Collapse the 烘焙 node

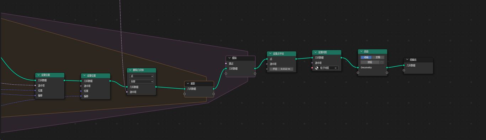[361, 51]
